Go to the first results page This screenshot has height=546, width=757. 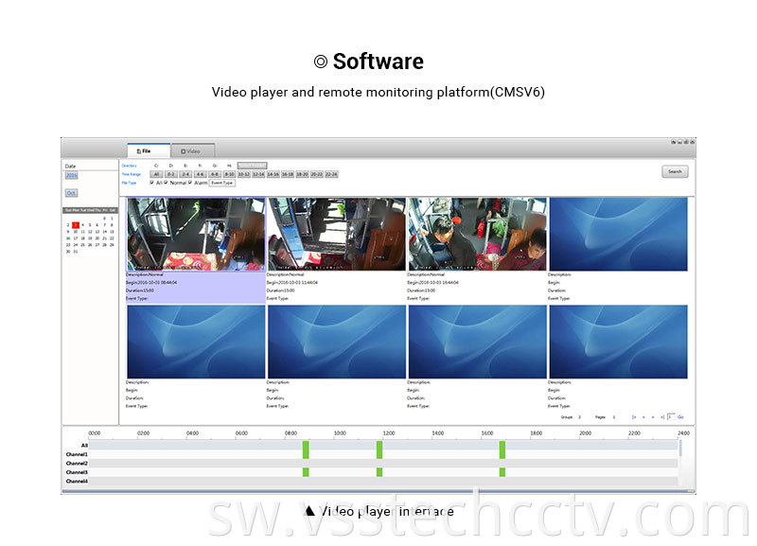pos(634,417)
